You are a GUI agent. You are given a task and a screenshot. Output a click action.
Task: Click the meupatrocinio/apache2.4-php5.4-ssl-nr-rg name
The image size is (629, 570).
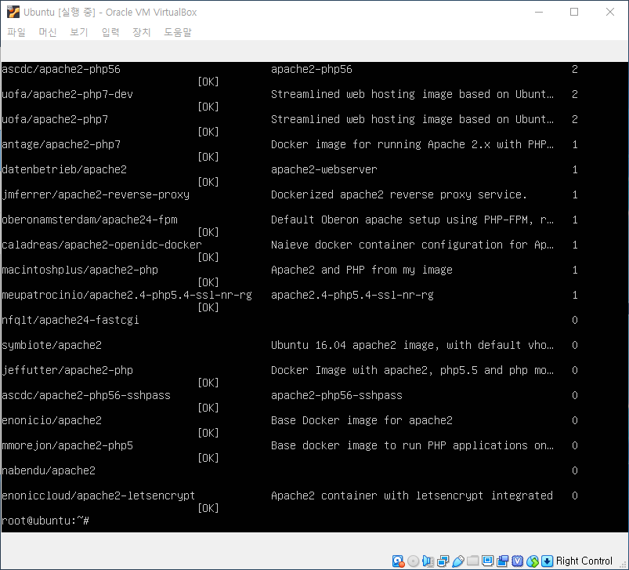[127, 295]
